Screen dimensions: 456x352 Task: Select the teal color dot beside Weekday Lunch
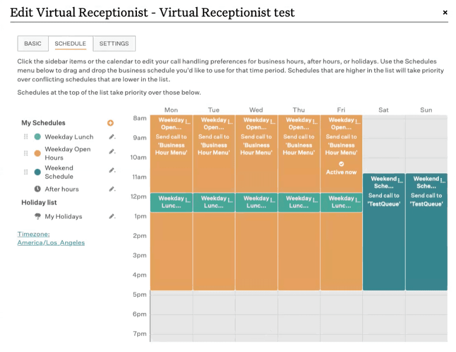click(37, 137)
